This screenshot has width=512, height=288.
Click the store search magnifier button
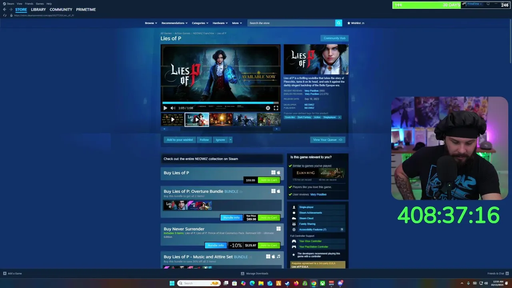[338, 23]
